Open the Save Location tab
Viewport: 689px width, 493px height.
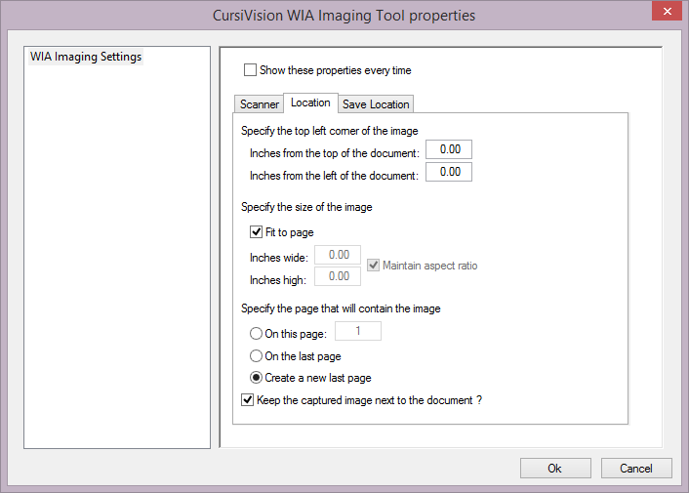coord(376,104)
